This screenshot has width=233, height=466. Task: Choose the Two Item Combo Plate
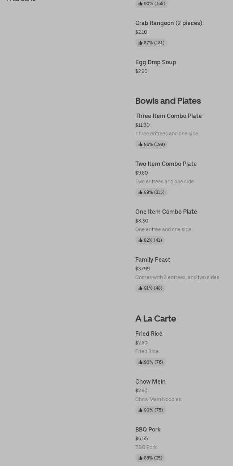[166, 164]
